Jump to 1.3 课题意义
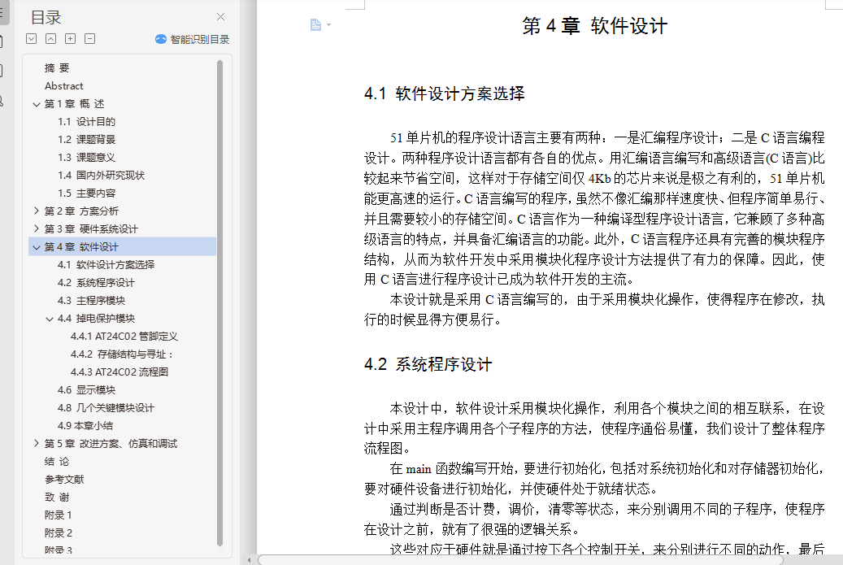 click(86, 158)
